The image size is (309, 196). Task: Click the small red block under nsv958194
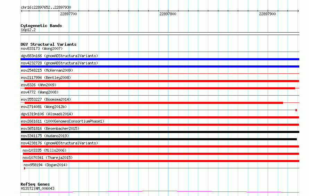24,168
